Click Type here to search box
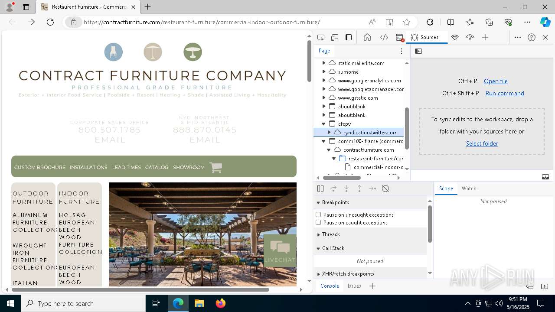 (x=83, y=303)
